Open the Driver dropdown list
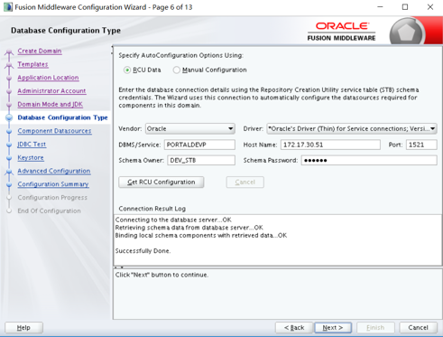 [352, 128]
